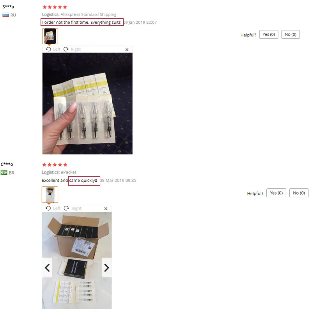The width and height of the screenshot is (312, 312).
Task: Rotate first review photo left
Action: (x=53, y=50)
